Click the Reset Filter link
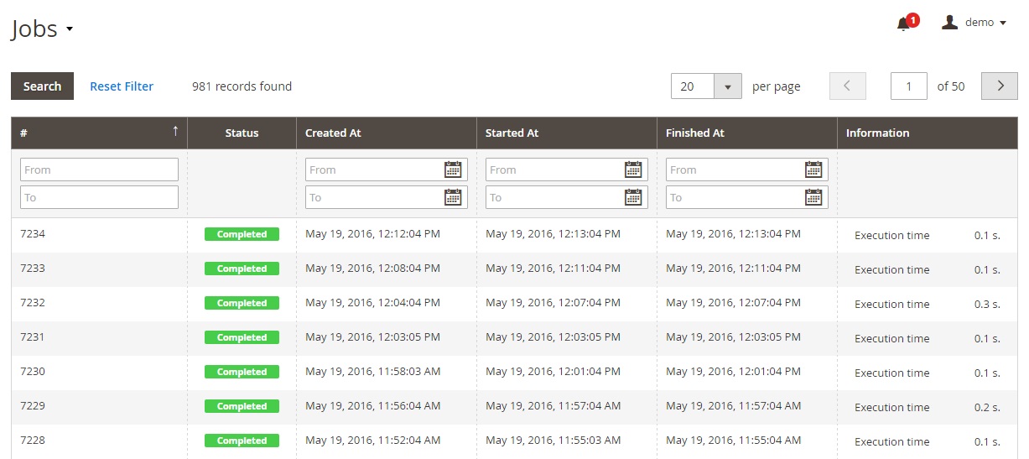 [122, 86]
